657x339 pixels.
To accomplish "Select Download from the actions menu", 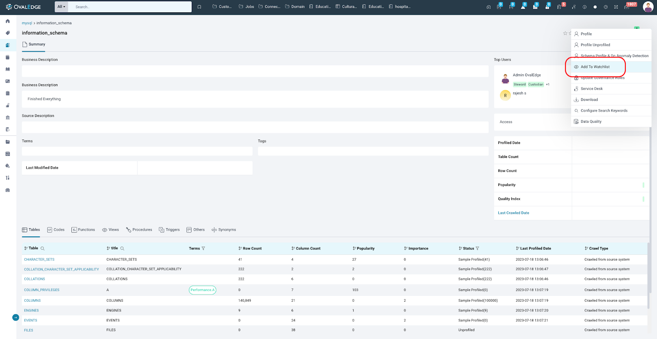I will 611,100.
